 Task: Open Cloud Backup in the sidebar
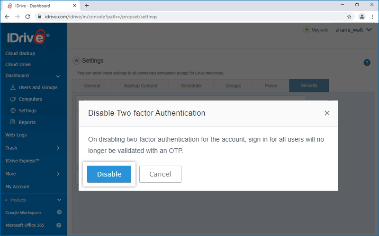click(20, 53)
